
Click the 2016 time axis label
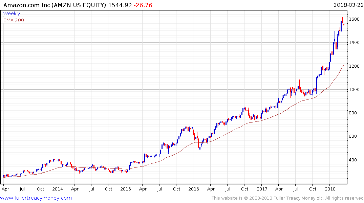coord(194,189)
